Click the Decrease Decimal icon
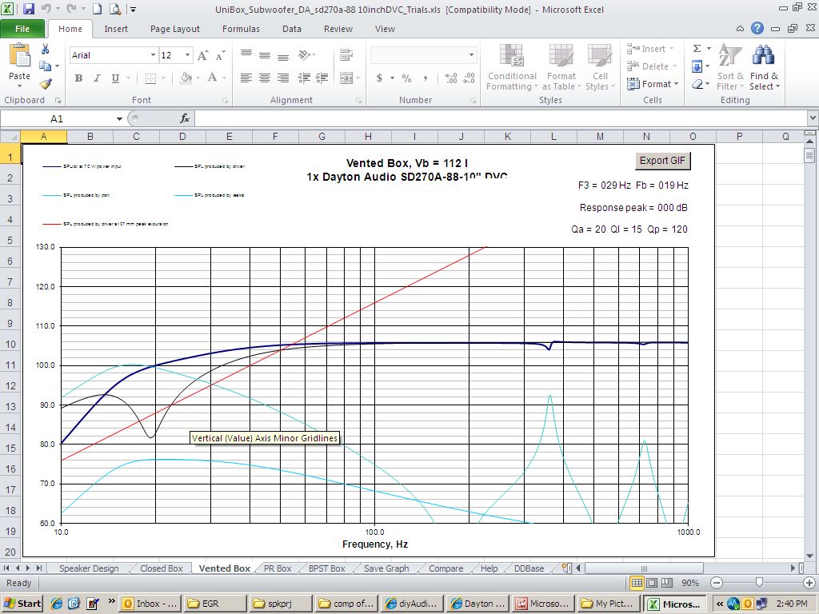Image resolution: width=819 pixels, height=614 pixels. [469, 78]
